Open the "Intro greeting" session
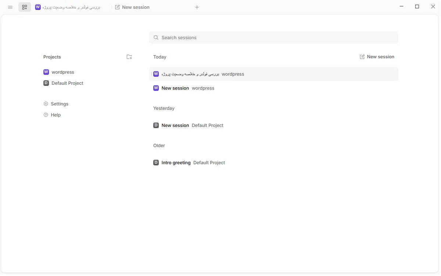Viewport: 441px width, 276px height. click(x=273, y=163)
